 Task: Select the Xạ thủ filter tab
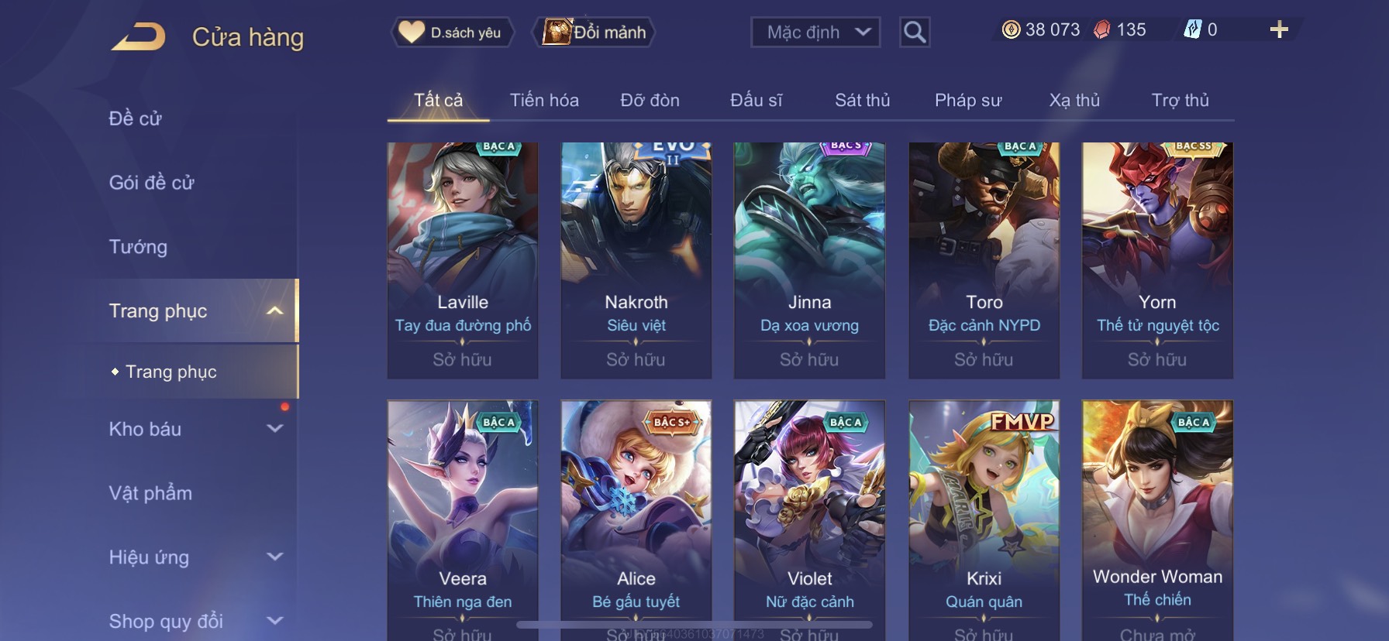[x=1074, y=100]
